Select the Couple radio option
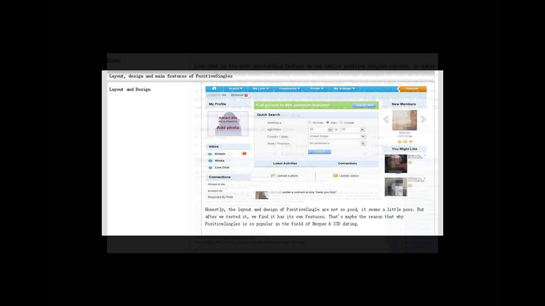545x306 pixels. click(x=341, y=122)
